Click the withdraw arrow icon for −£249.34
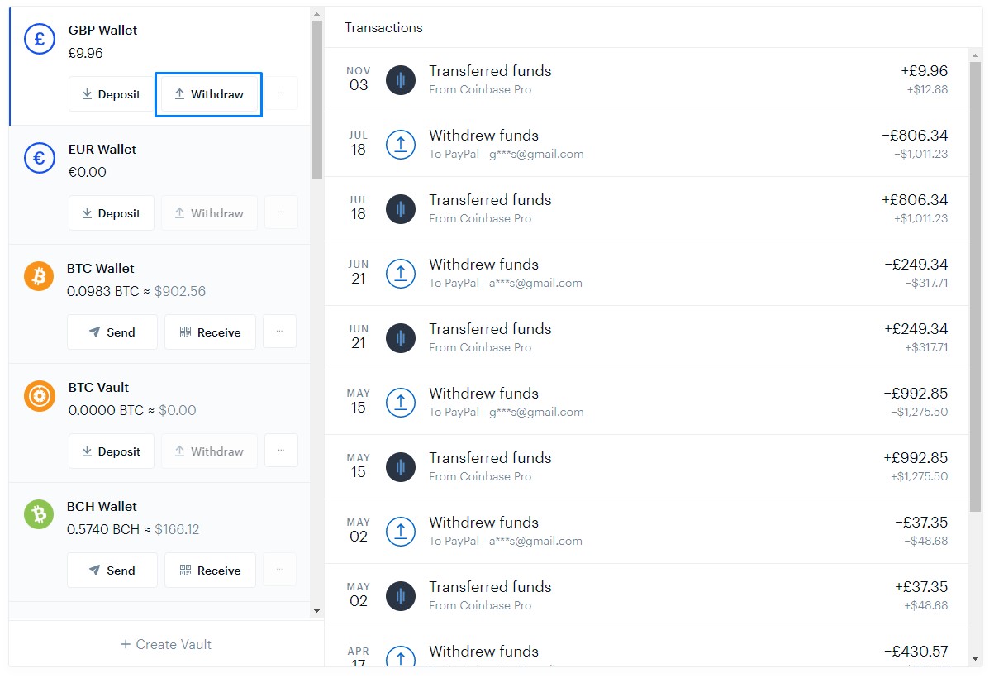Image resolution: width=994 pixels, height=678 pixels. point(401,274)
